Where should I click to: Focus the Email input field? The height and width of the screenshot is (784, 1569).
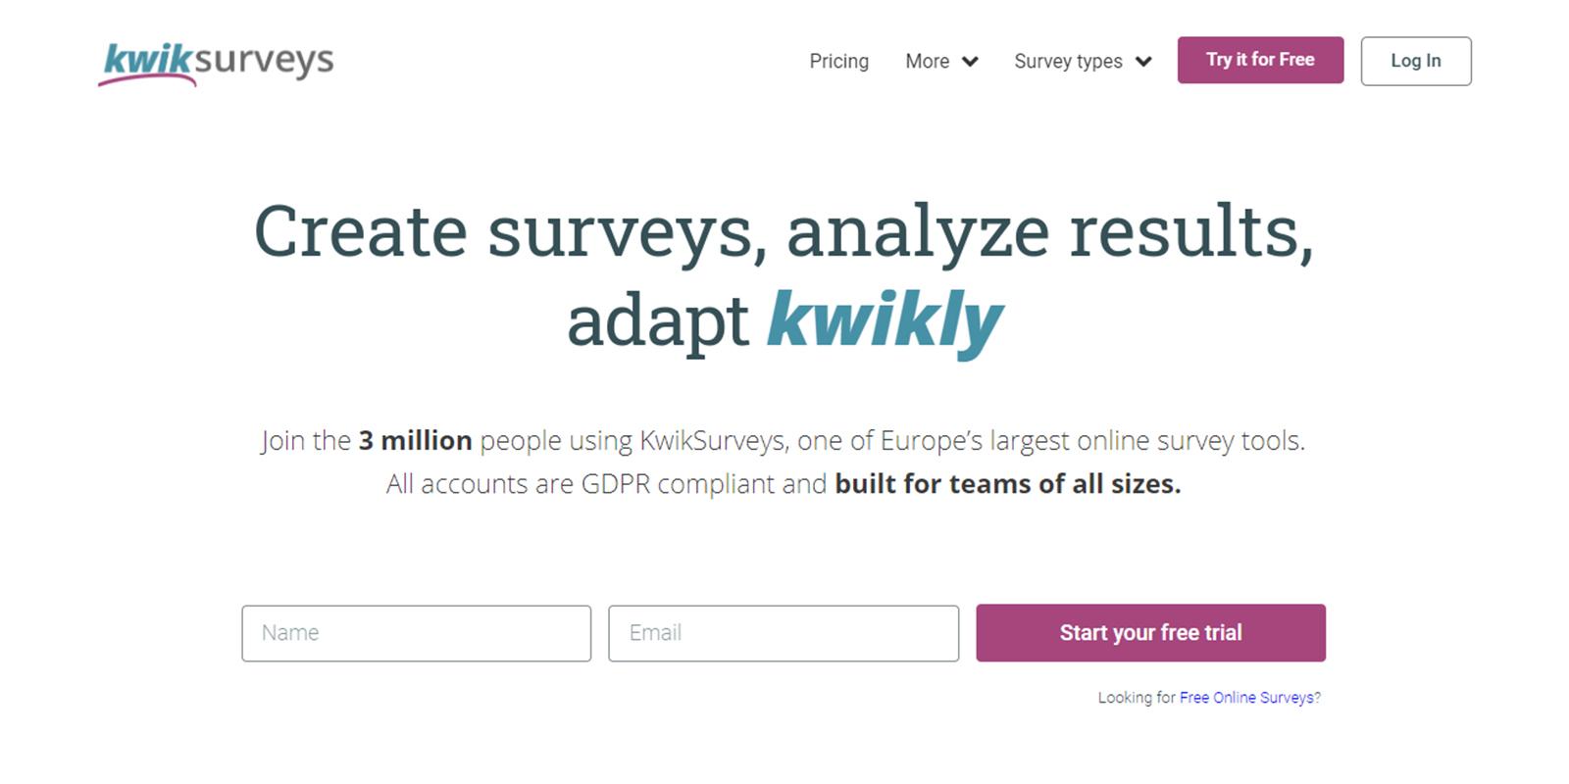point(783,633)
